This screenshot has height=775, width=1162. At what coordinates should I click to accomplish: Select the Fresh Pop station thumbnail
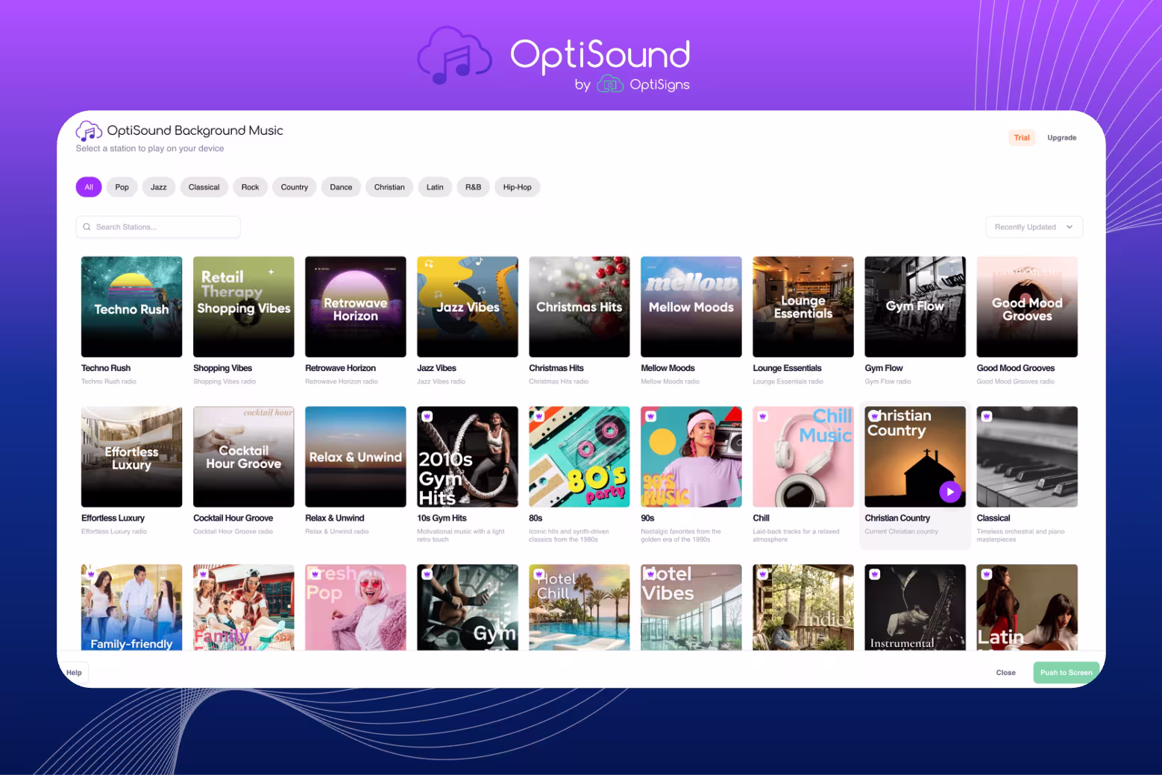click(x=356, y=607)
